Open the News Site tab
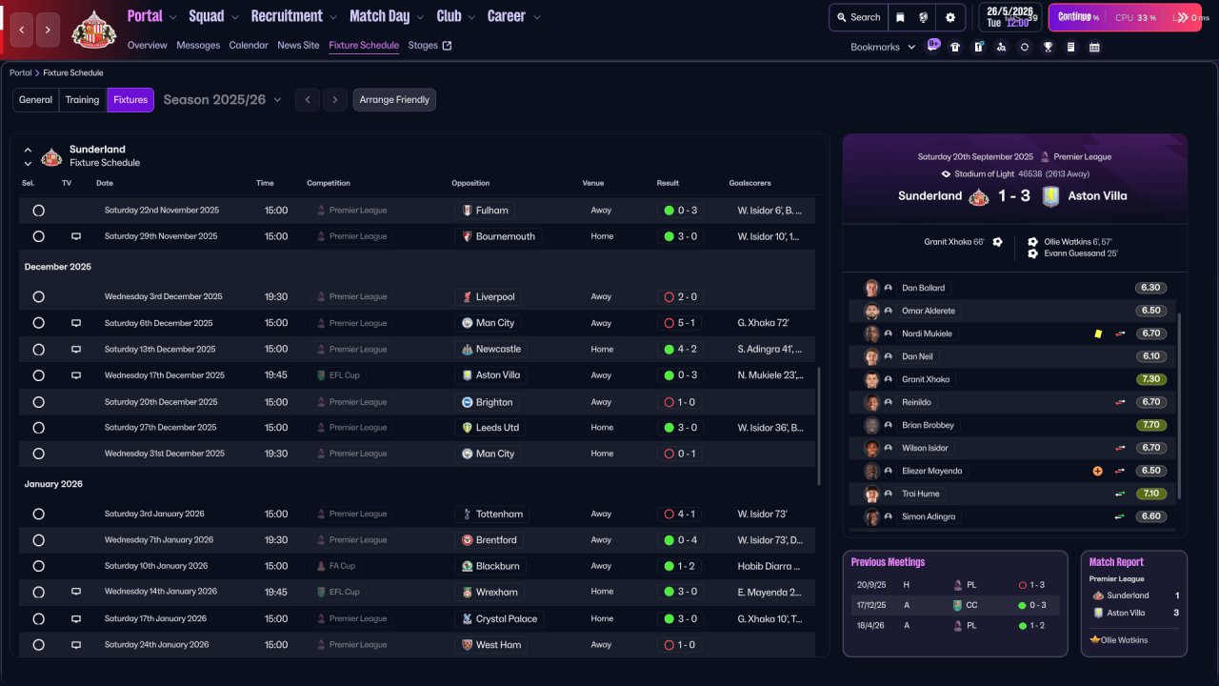This screenshot has height=686, width=1219. coord(298,46)
